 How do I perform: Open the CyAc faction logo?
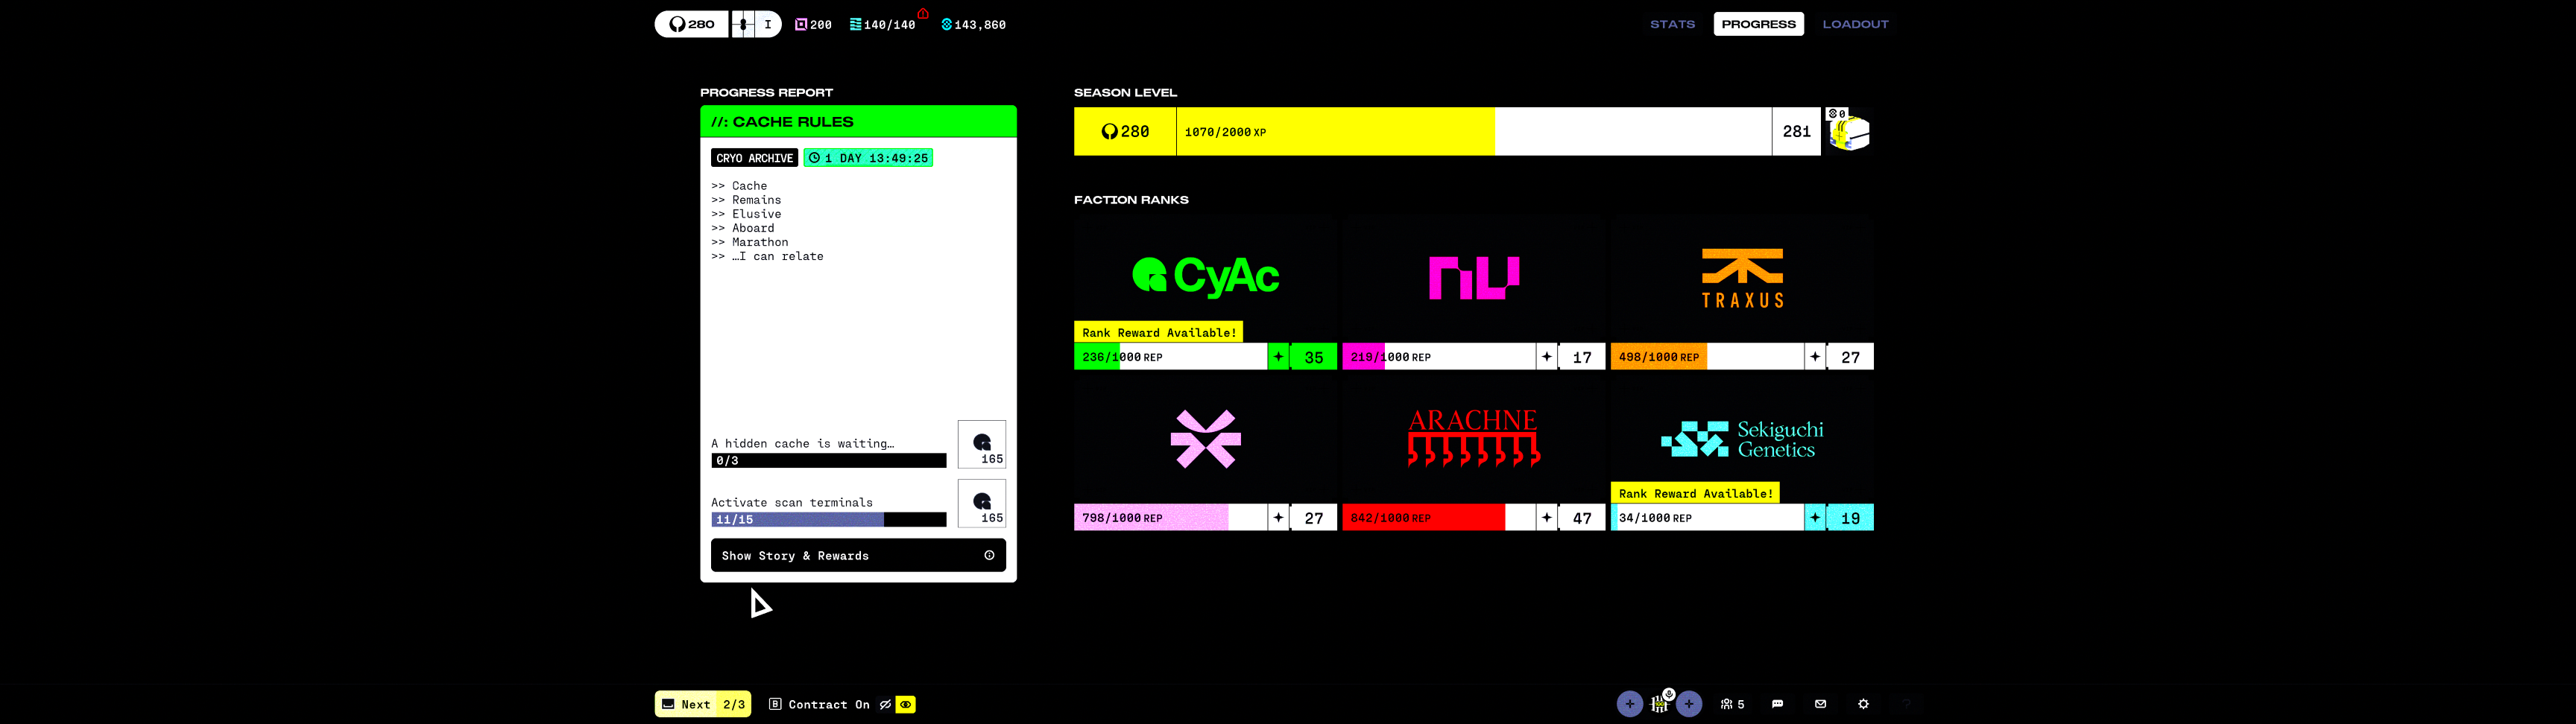[1205, 276]
